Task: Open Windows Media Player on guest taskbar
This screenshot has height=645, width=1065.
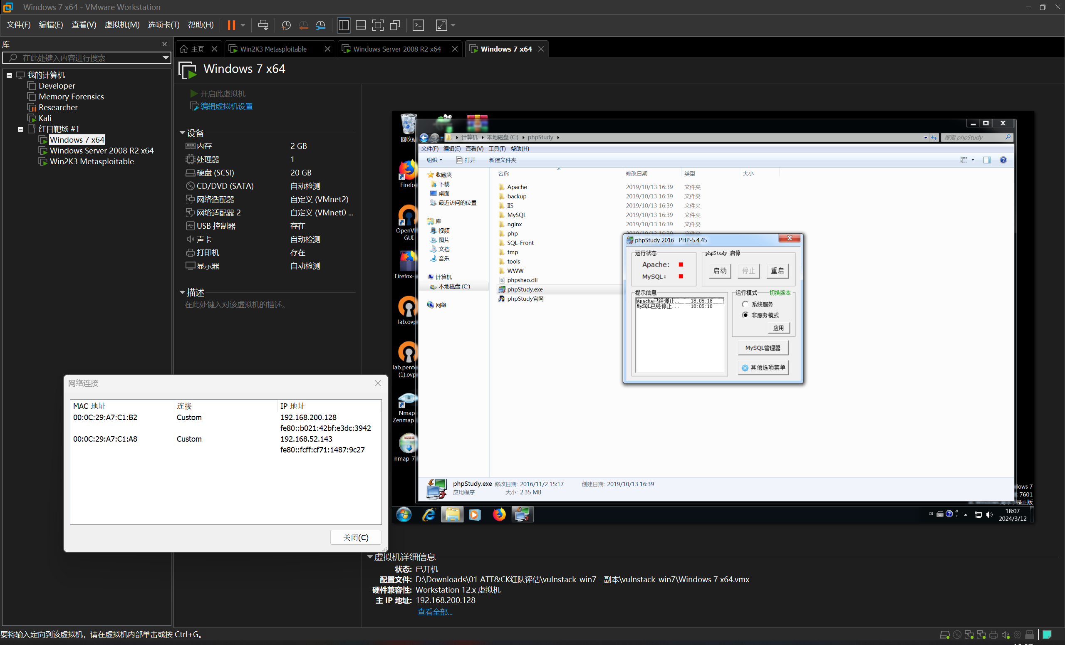Action: [x=475, y=514]
